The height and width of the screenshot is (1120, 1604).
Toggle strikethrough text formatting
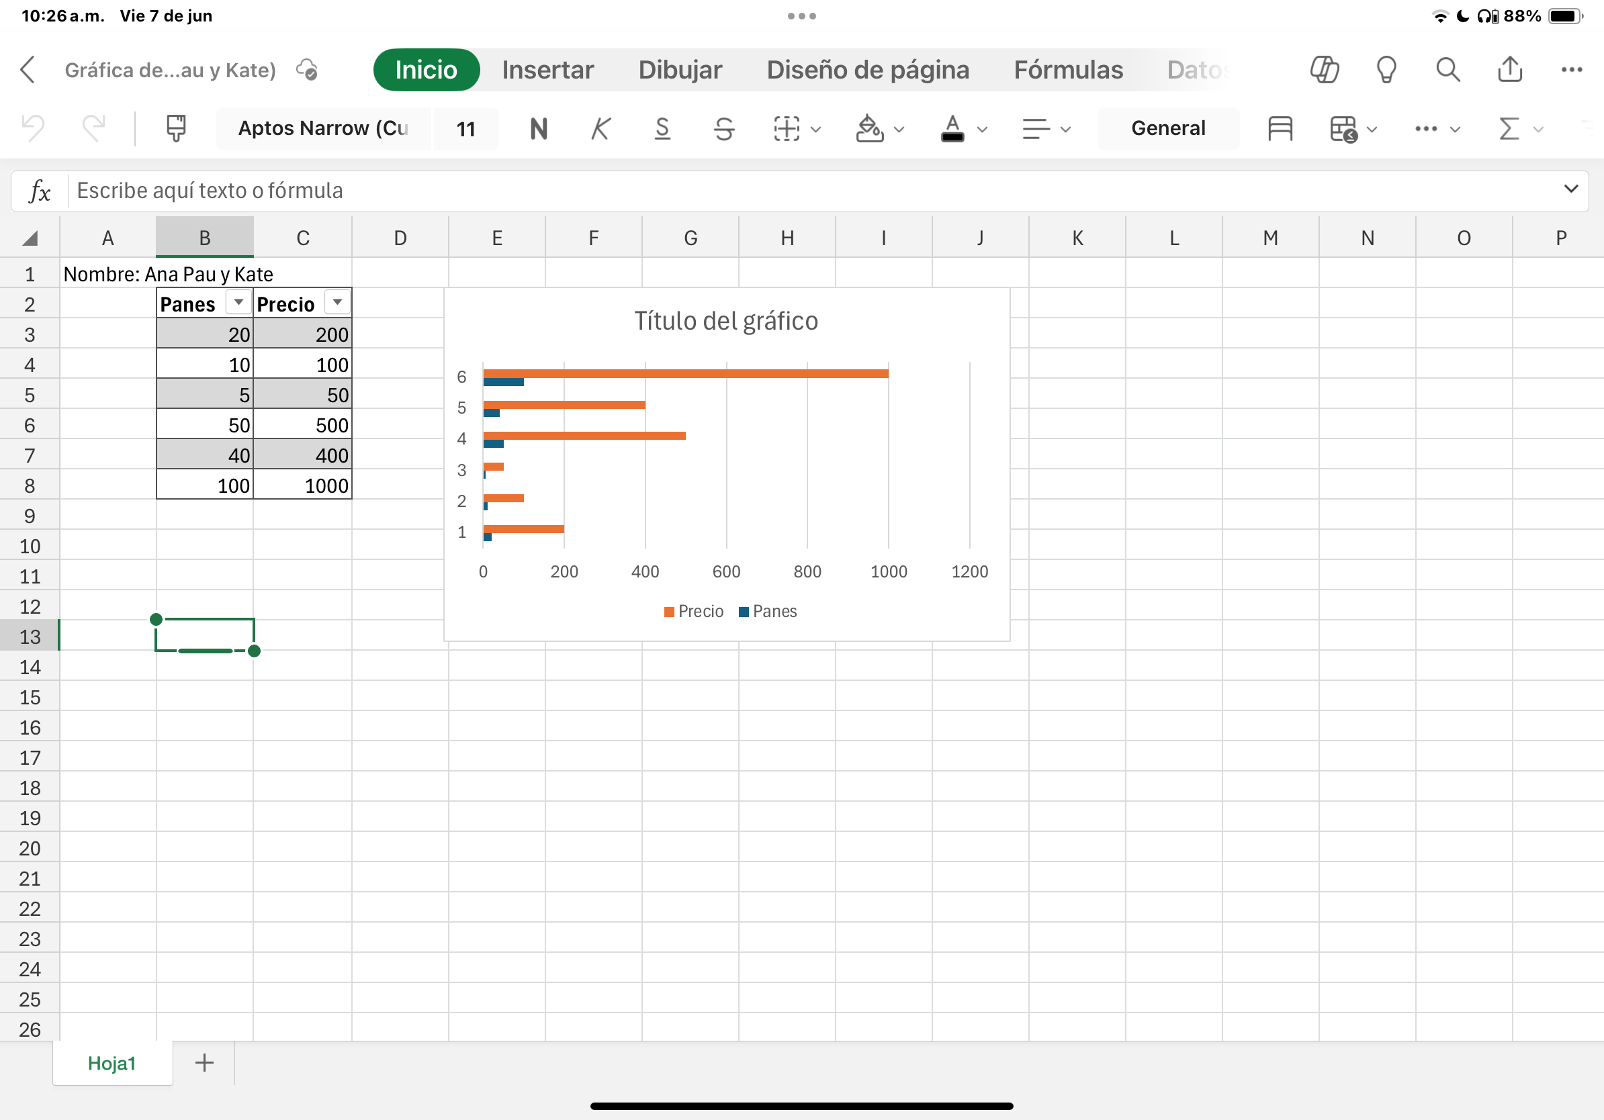click(x=724, y=128)
